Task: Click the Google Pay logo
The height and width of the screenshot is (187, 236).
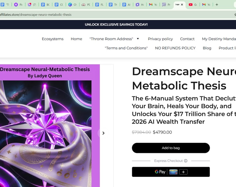Action: (x=160, y=172)
